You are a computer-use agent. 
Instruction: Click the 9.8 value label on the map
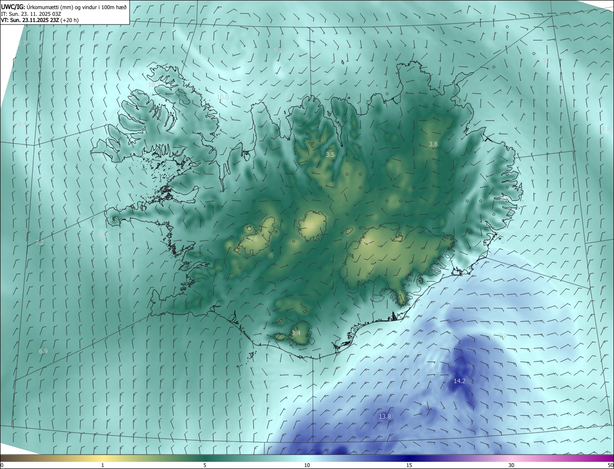606,129
